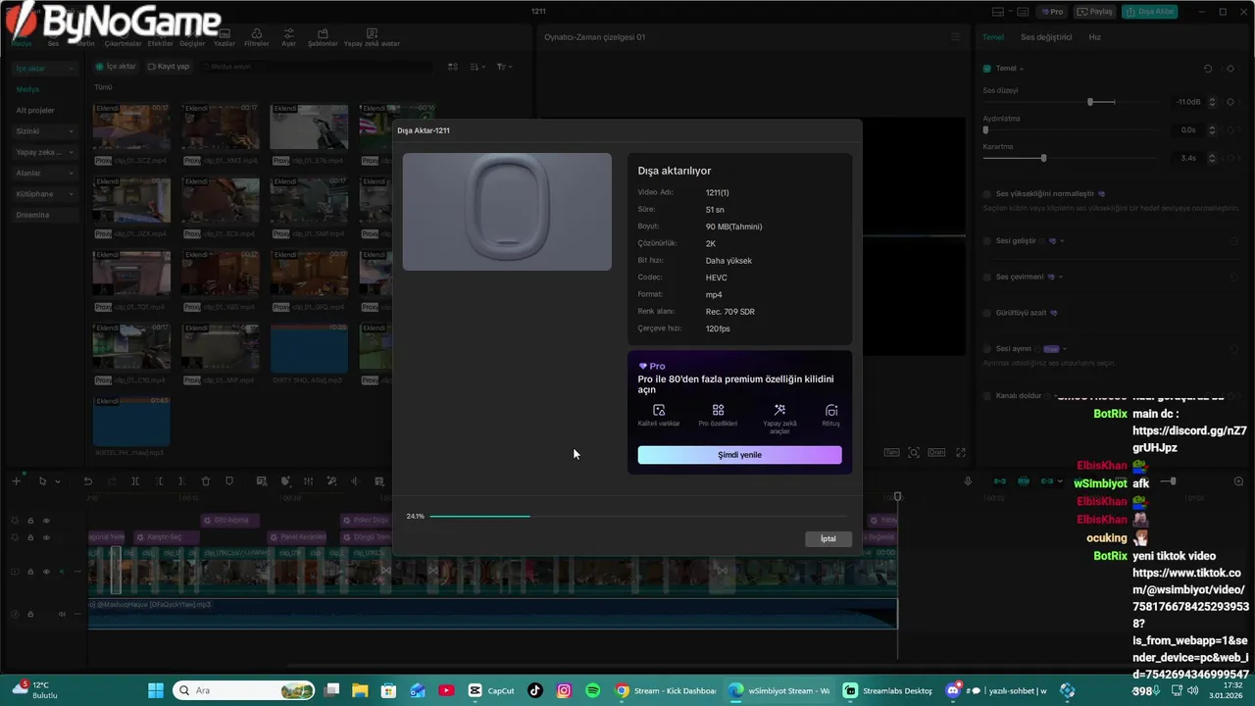1255x706 pixels.
Task: Enable Ses yüksekliğini normalleştir checkbox
Action: coord(986,194)
